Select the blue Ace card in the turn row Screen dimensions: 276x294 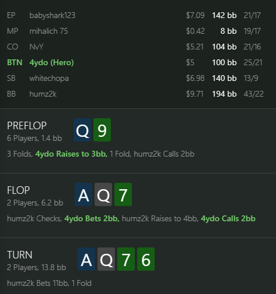pyautogui.click(x=86, y=259)
